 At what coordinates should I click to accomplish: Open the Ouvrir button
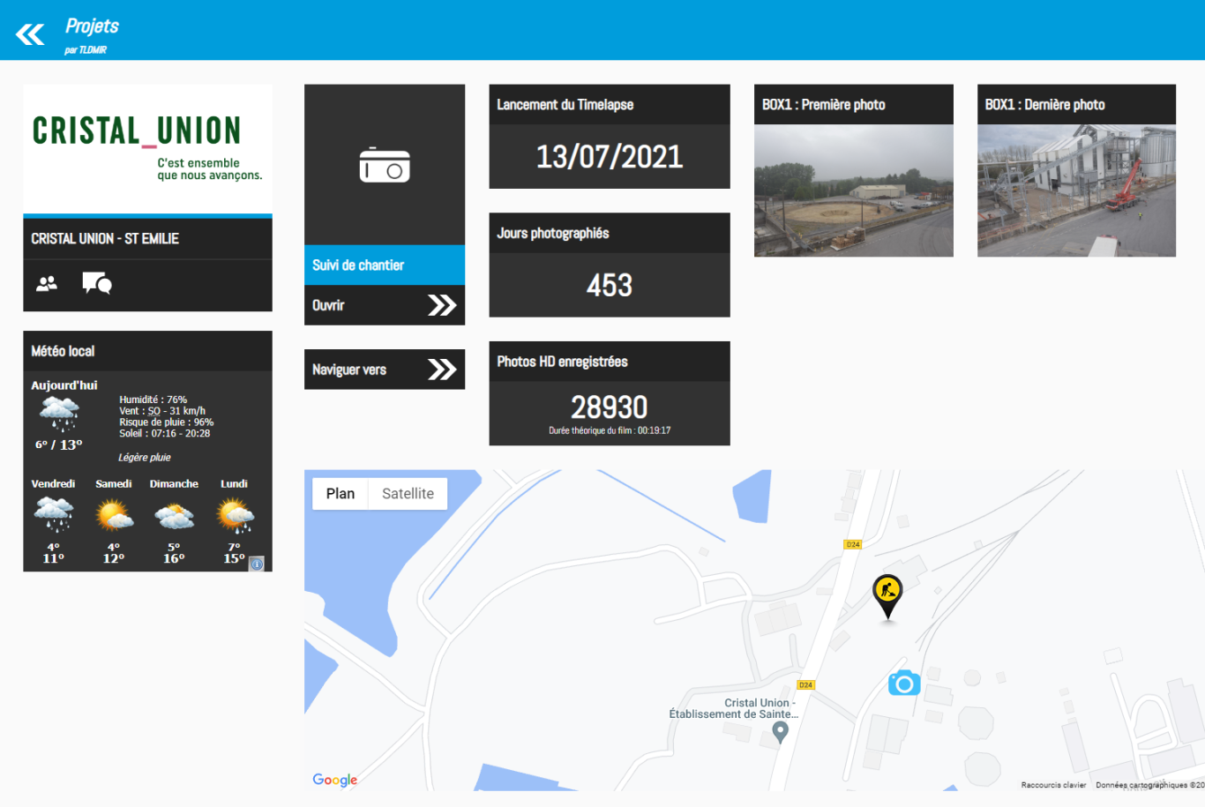click(x=385, y=305)
